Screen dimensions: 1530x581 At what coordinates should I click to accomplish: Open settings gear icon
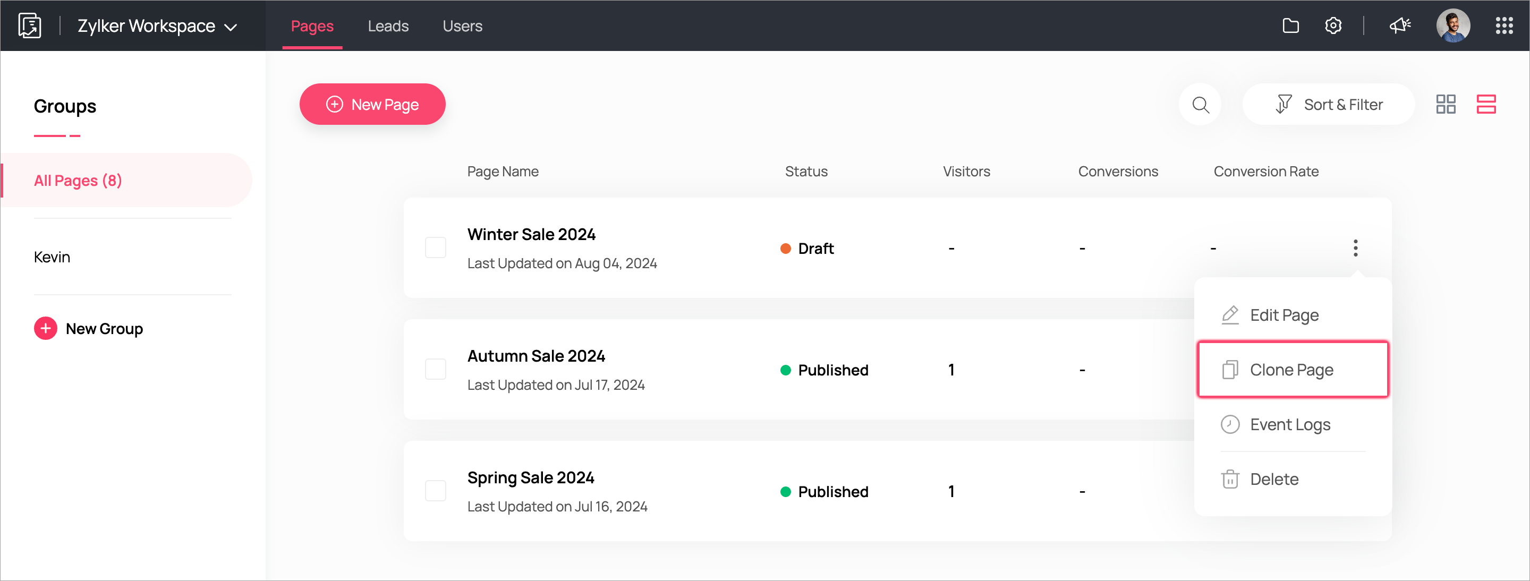(1333, 25)
